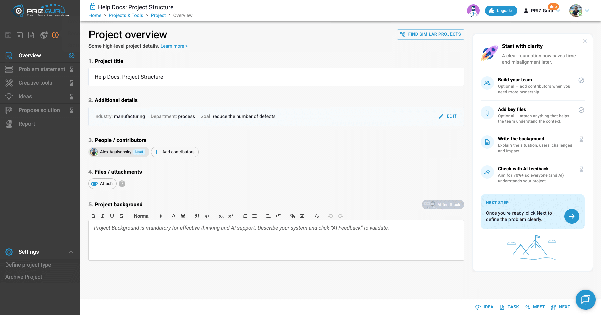601x315 pixels.
Task: Click the IDEA button in footer
Action: click(484, 307)
